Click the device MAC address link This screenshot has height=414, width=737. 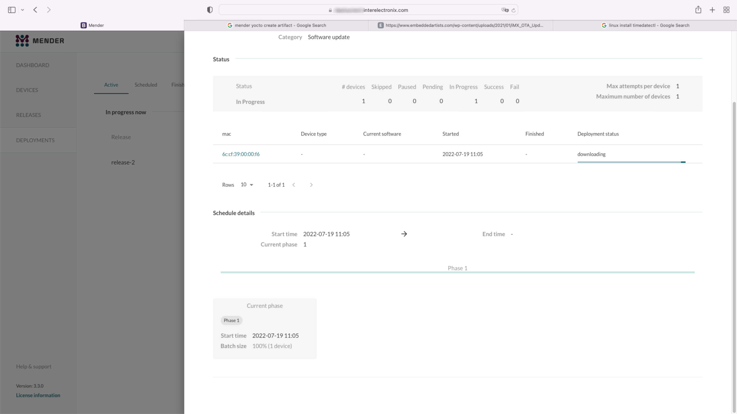pyautogui.click(x=241, y=154)
